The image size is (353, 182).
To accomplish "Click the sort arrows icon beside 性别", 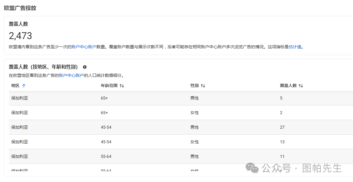I will tap(203, 86).
